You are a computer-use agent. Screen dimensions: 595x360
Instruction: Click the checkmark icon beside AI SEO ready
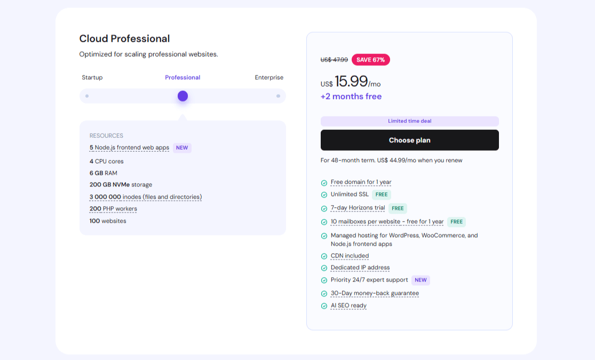pos(324,306)
